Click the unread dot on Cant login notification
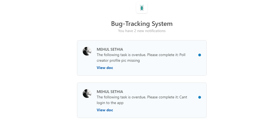This screenshot has width=275, height=121. tap(199, 97)
